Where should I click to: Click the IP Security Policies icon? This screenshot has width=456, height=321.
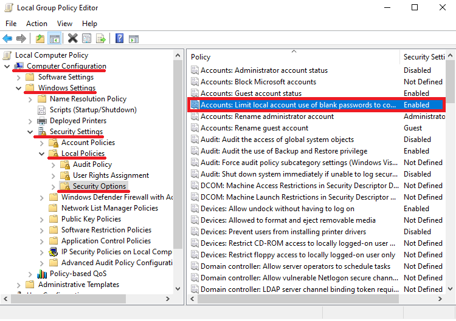pos(54,252)
